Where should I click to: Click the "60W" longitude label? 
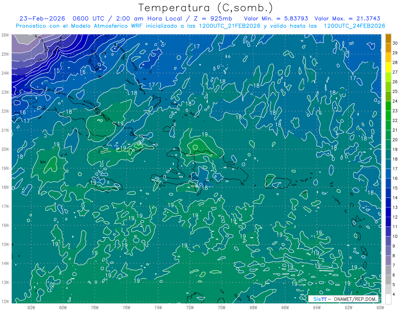380,307
